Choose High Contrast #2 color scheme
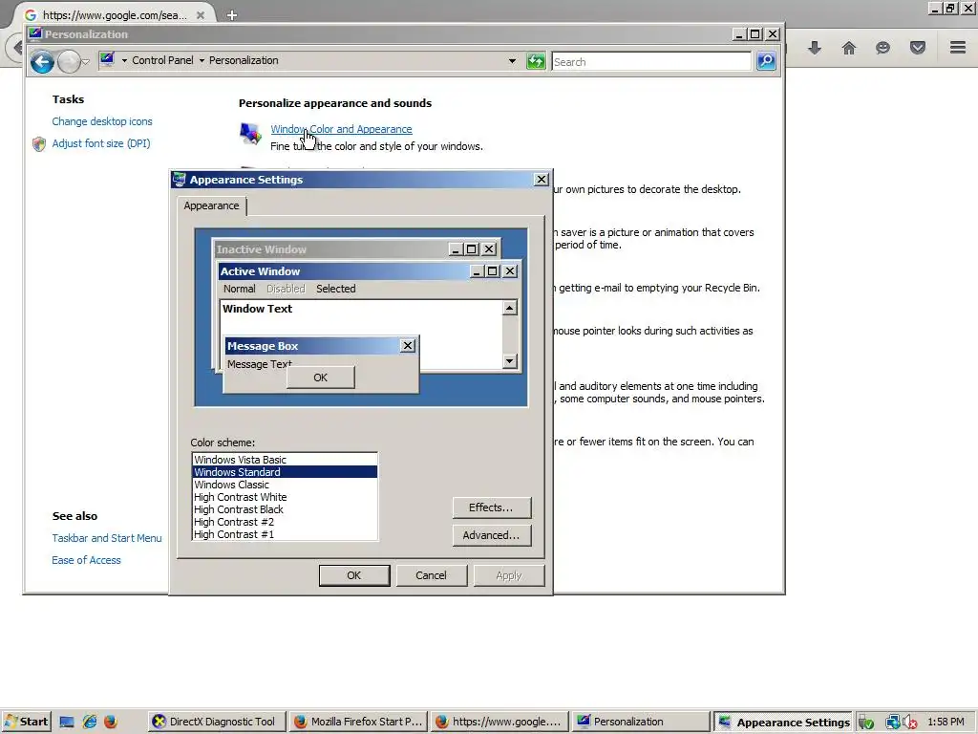The width and height of the screenshot is (978, 734). tap(285, 523)
